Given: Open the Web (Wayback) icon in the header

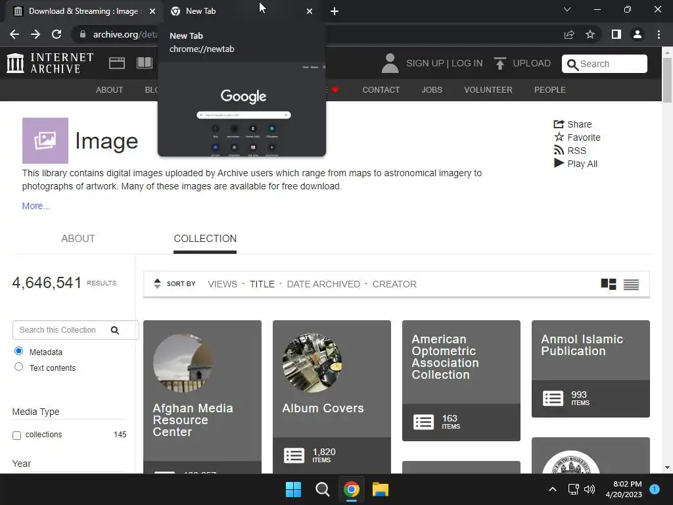Looking at the screenshot, I should click(117, 63).
